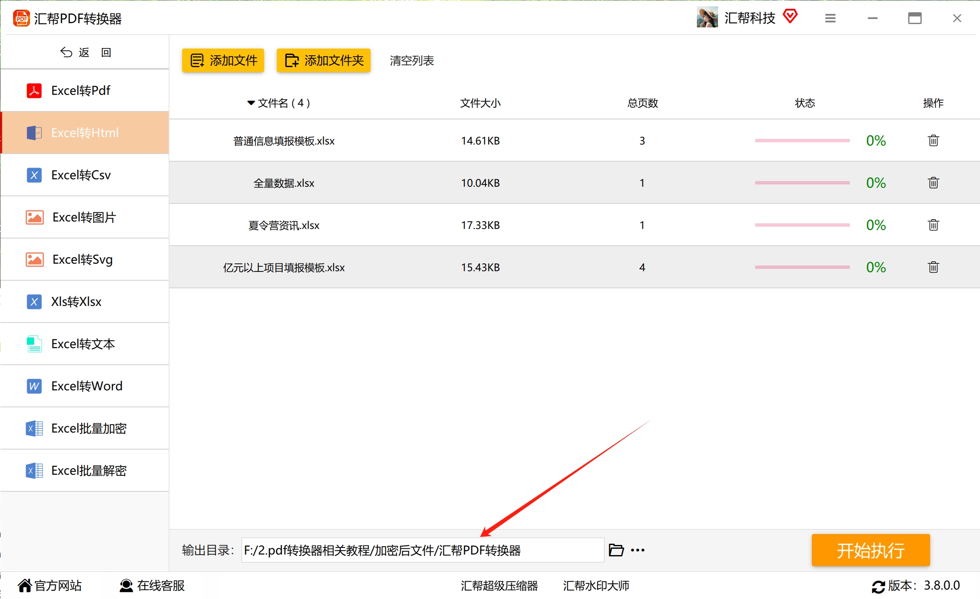Click the 操作 column header
980x599 pixels.
coord(933,103)
